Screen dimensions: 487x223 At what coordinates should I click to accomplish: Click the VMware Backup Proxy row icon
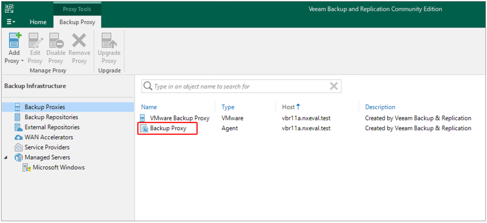[x=142, y=118]
